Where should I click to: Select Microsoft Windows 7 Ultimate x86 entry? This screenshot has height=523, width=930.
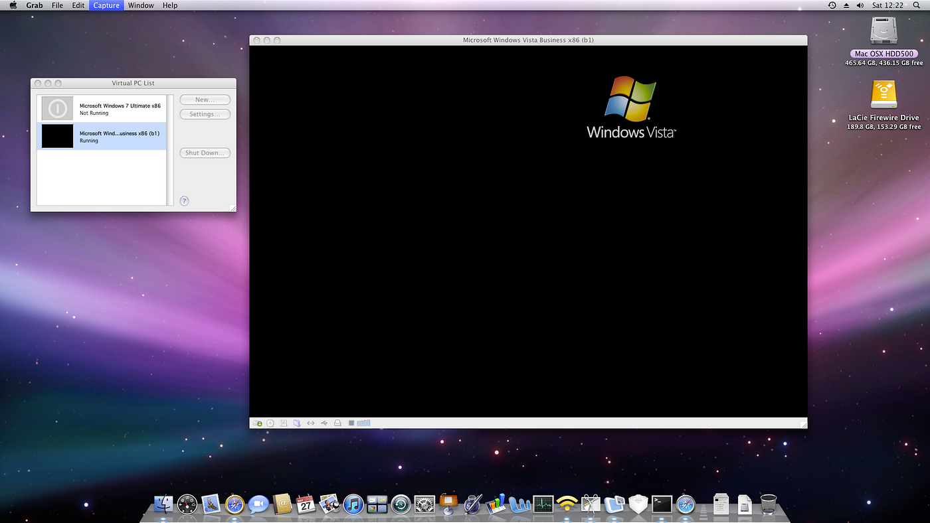tap(101, 108)
